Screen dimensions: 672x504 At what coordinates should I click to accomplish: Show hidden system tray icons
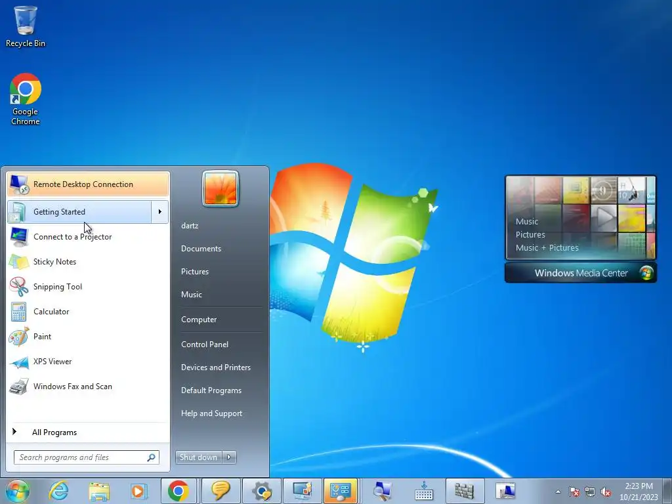click(558, 492)
